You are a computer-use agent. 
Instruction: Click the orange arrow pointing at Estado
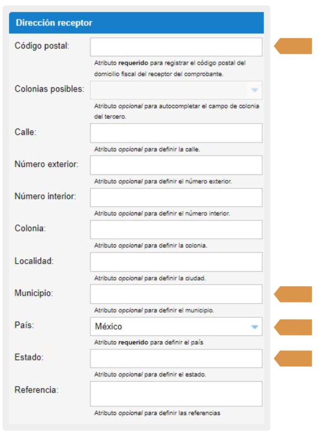294,358
